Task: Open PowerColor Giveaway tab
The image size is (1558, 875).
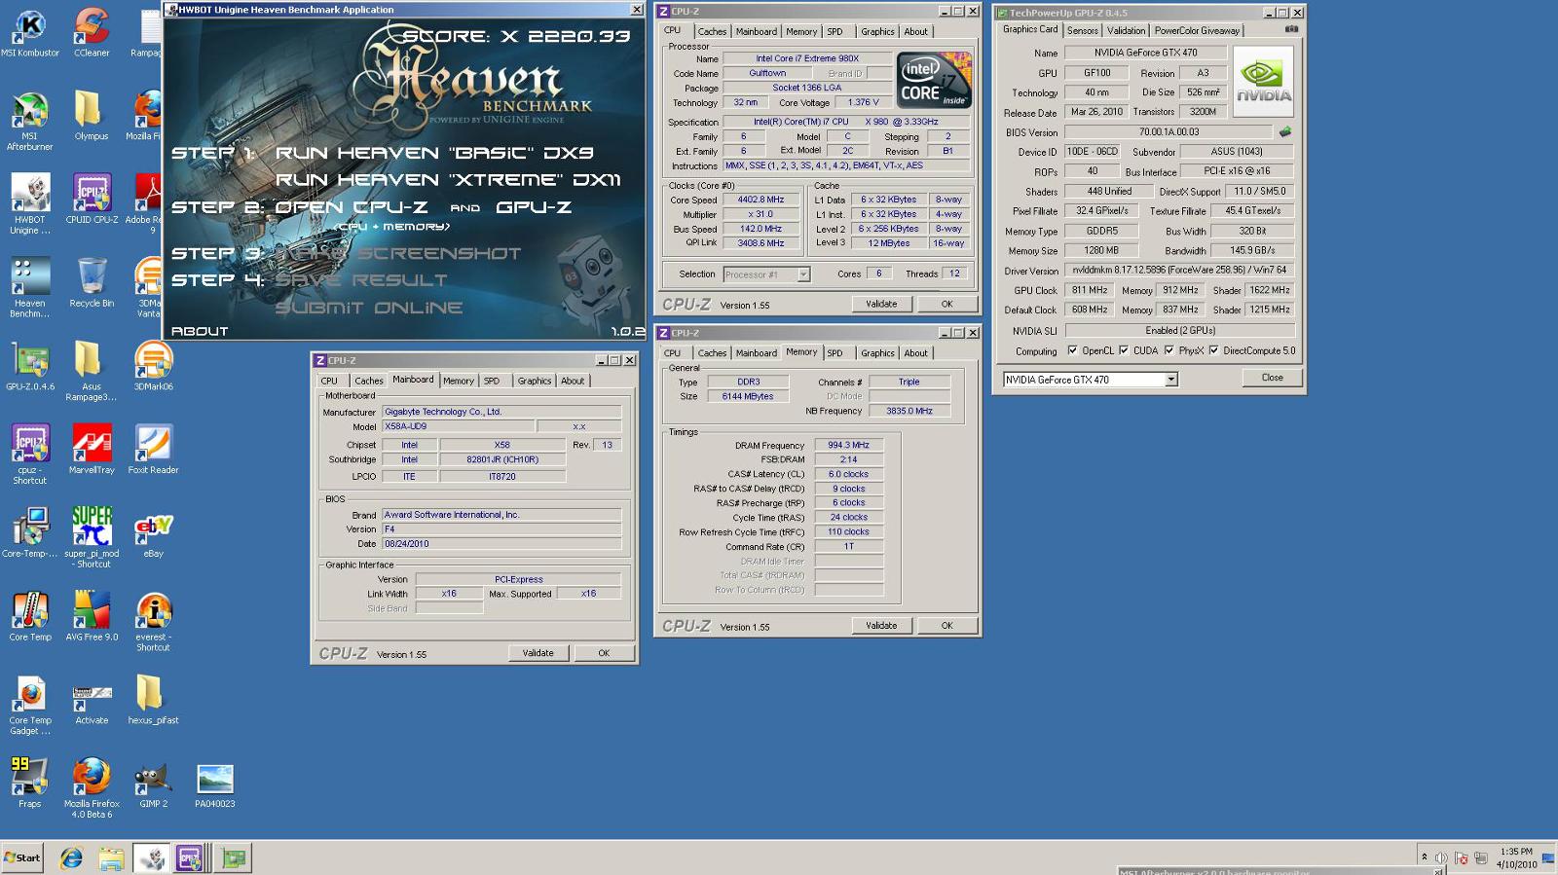Action: tap(1197, 30)
